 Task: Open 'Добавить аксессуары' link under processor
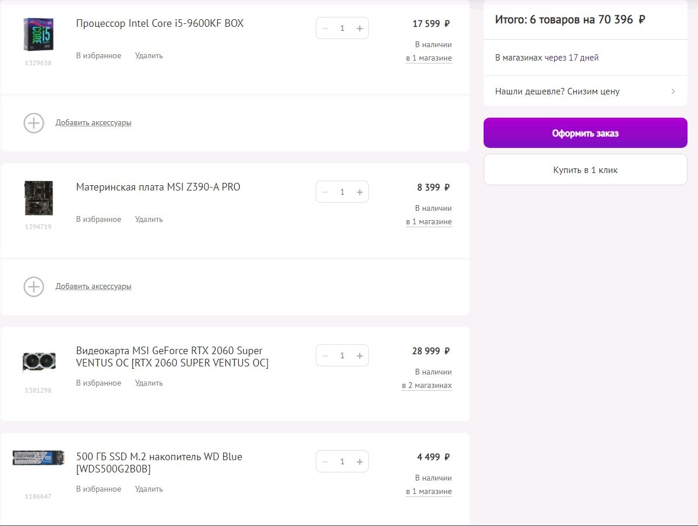(x=93, y=123)
